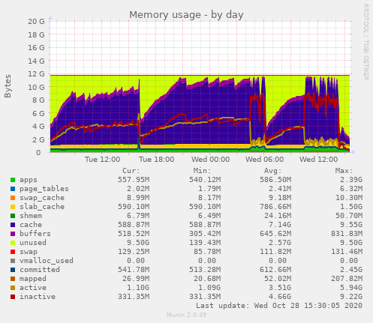Viewport: 373px width, 323px height.
Task: Click the Max: column header
Action: pyautogui.click(x=344, y=171)
